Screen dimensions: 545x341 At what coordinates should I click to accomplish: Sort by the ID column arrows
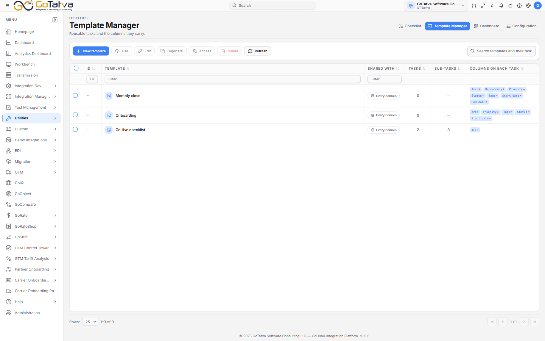[93, 69]
